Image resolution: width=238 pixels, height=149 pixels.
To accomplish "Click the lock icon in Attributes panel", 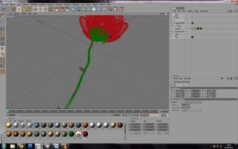I will (231, 78).
